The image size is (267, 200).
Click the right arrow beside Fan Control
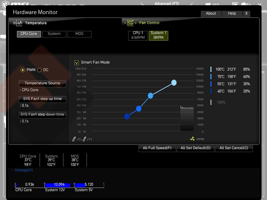136,23
